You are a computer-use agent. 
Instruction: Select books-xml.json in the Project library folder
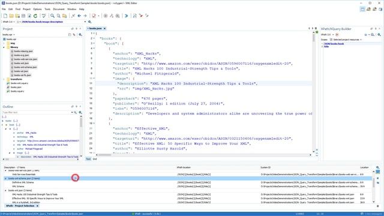(x=22, y=63)
